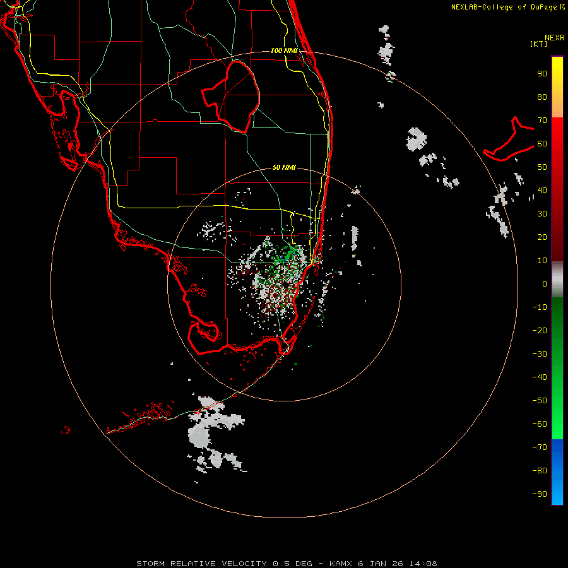
Task: Click the "50 NMI" range ring label
Action: tap(284, 167)
